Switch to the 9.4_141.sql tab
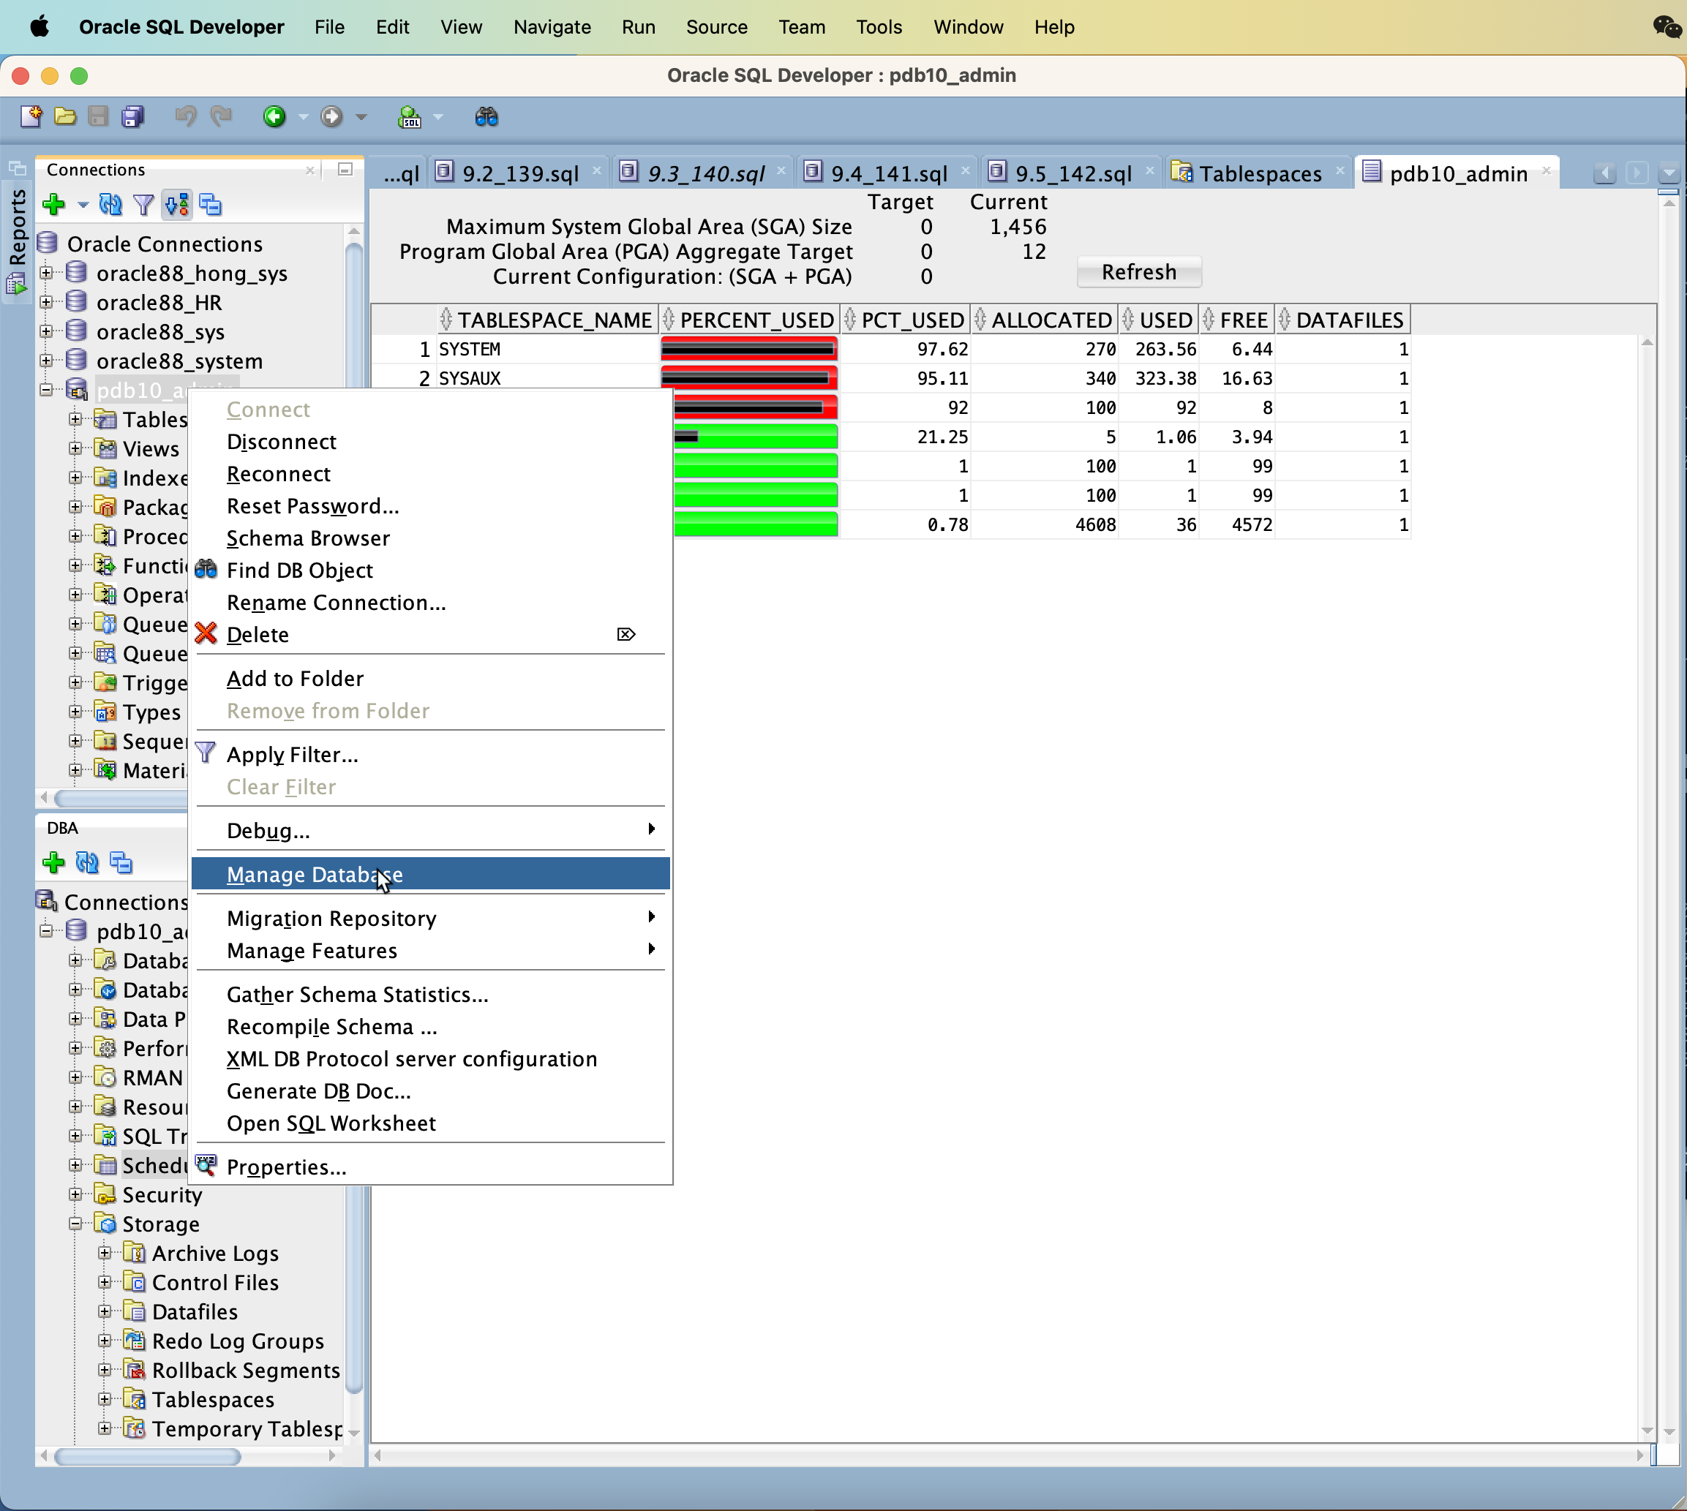This screenshot has width=1687, height=1511. tap(889, 173)
